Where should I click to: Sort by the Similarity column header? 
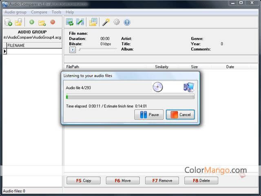pos(161,67)
